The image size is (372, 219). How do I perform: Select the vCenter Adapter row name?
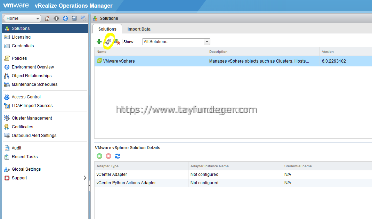[112, 175]
